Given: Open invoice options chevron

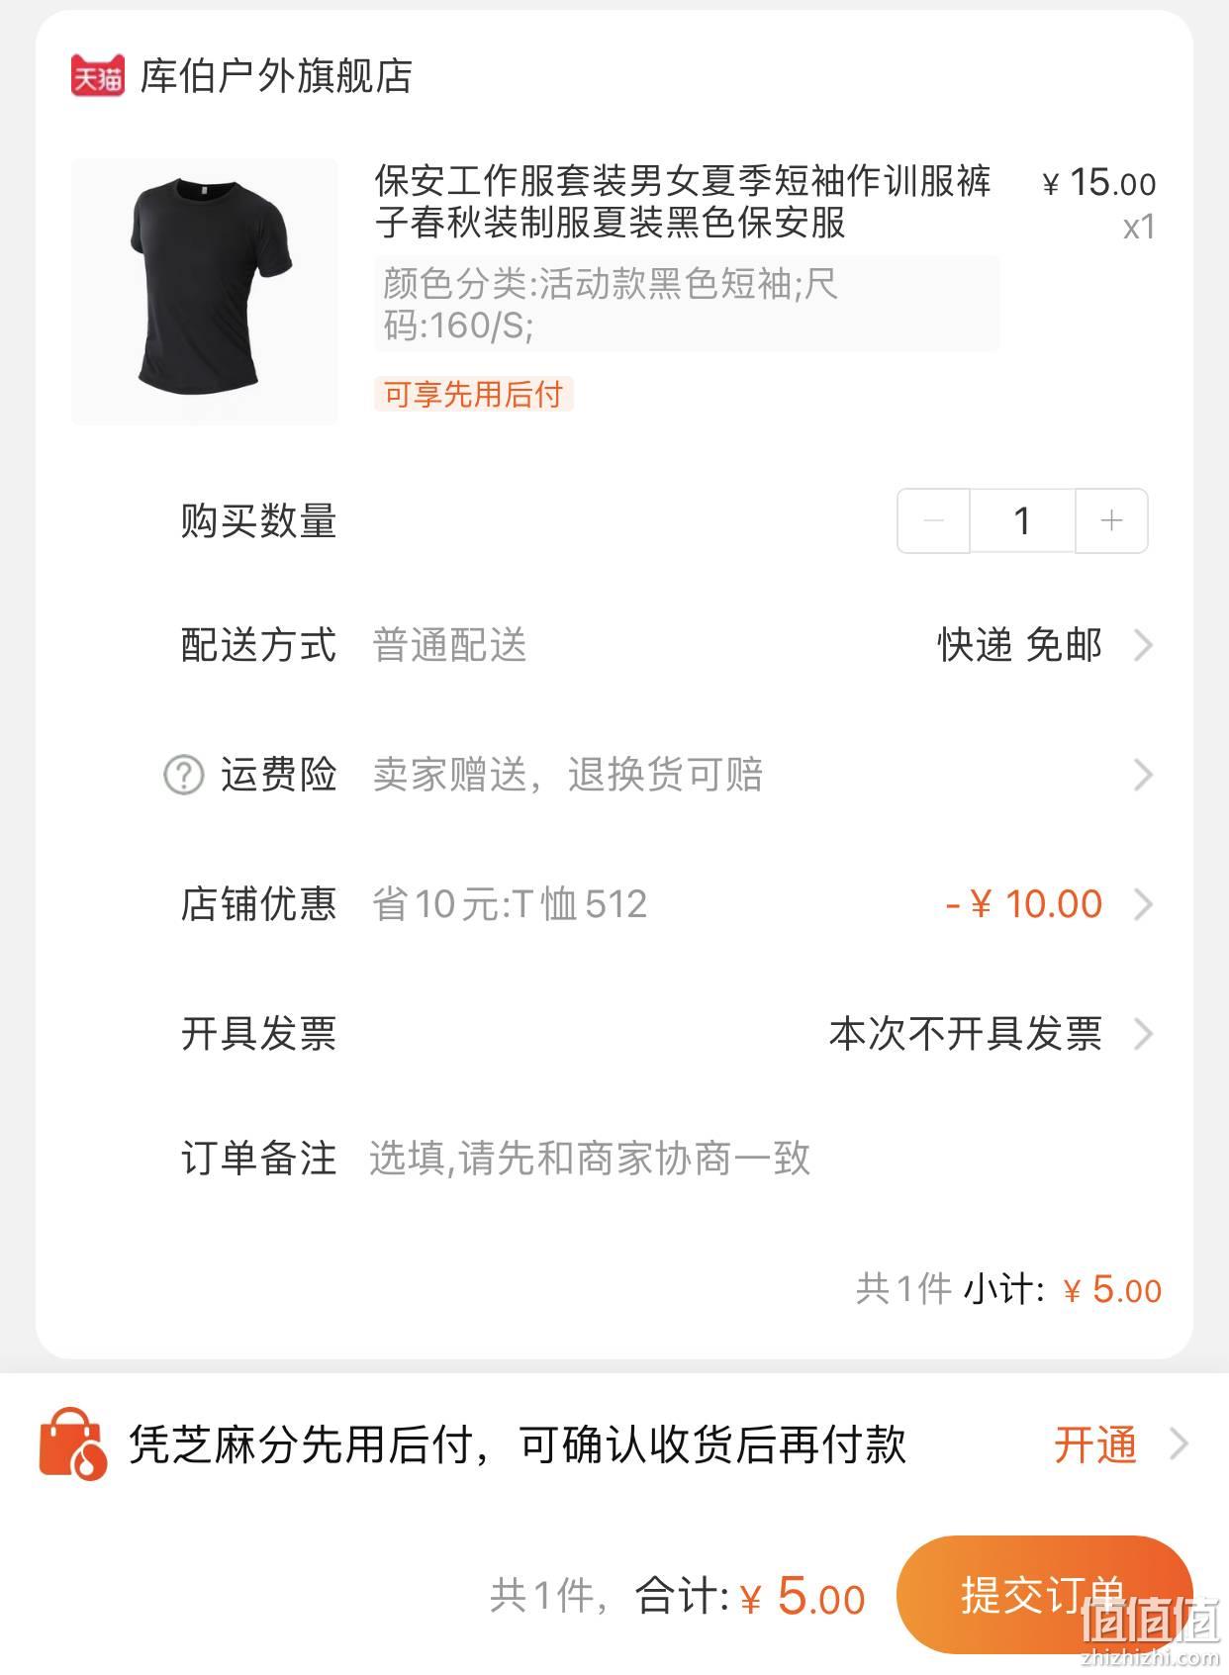Looking at the screenshot, I should coord(1143,1034).
